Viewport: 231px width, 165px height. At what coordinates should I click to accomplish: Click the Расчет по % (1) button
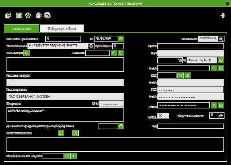pos(202,60)
